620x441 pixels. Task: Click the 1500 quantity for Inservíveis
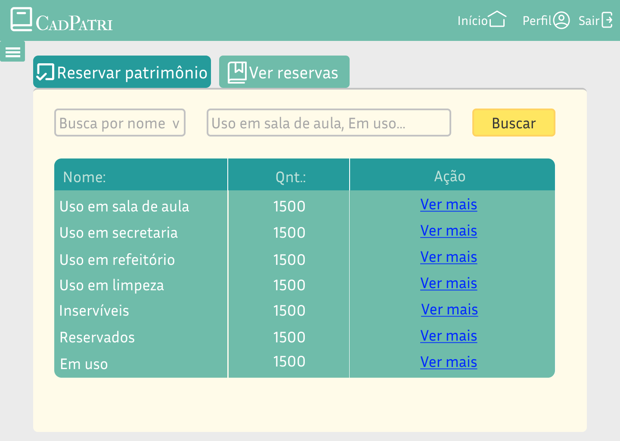pos(289,311)
